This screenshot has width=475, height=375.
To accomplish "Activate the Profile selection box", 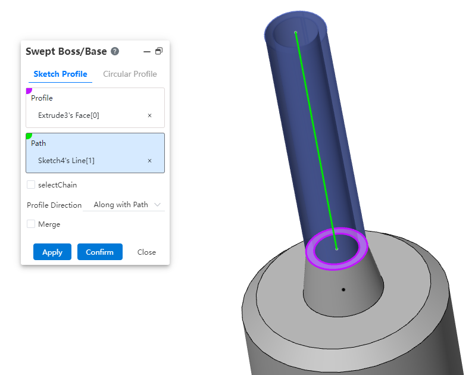I will pos(95,108).
